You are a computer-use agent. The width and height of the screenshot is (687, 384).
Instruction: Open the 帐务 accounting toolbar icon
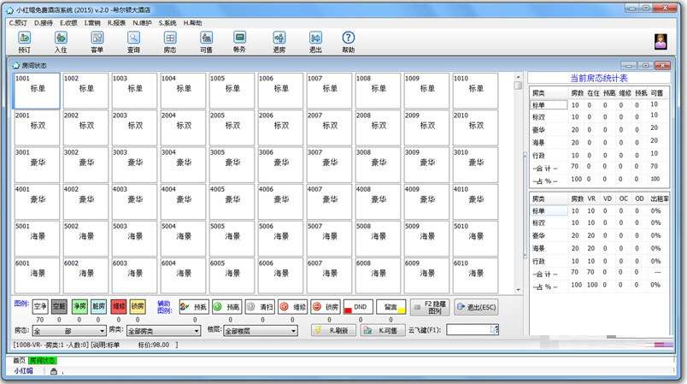239,42
